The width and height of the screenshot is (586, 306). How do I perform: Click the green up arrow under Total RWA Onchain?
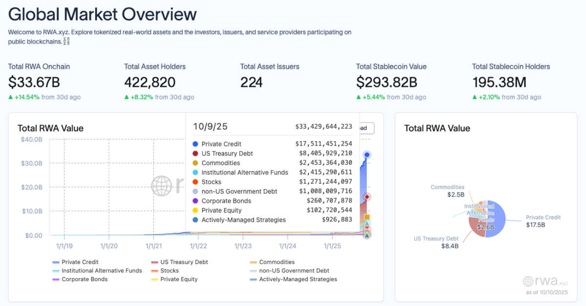tap(11, 97)
